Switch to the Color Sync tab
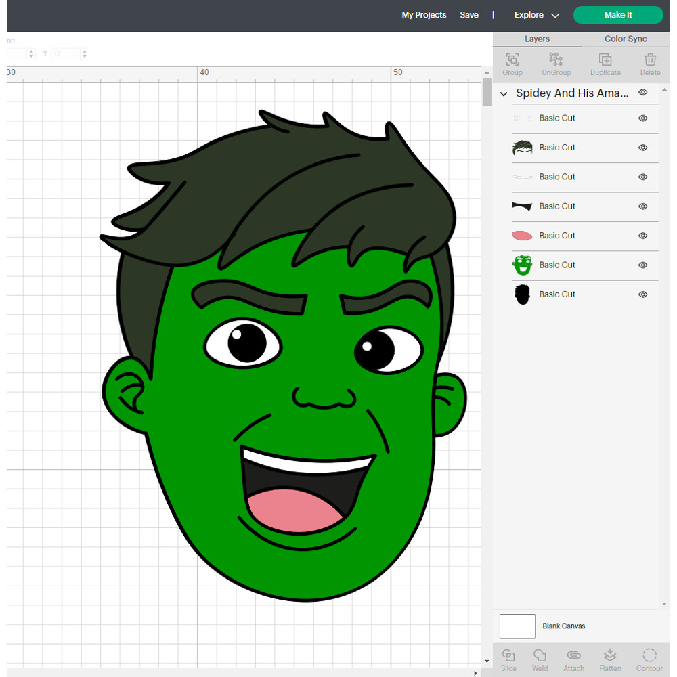 (x=626, y=39)
